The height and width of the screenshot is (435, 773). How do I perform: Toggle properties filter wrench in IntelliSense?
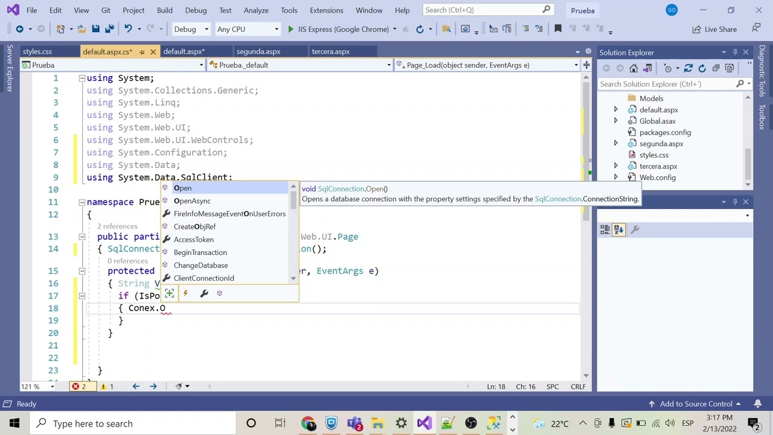point(204,294)
